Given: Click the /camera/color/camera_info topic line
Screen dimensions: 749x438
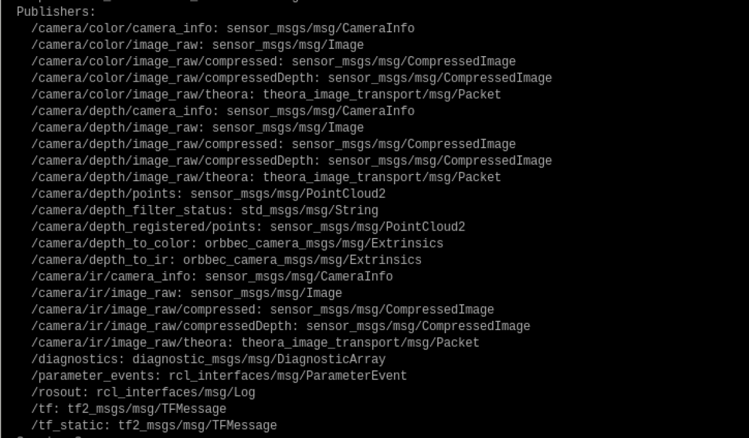Looking at the screenshot, I should pyautogui.click(x=223, y=28).
